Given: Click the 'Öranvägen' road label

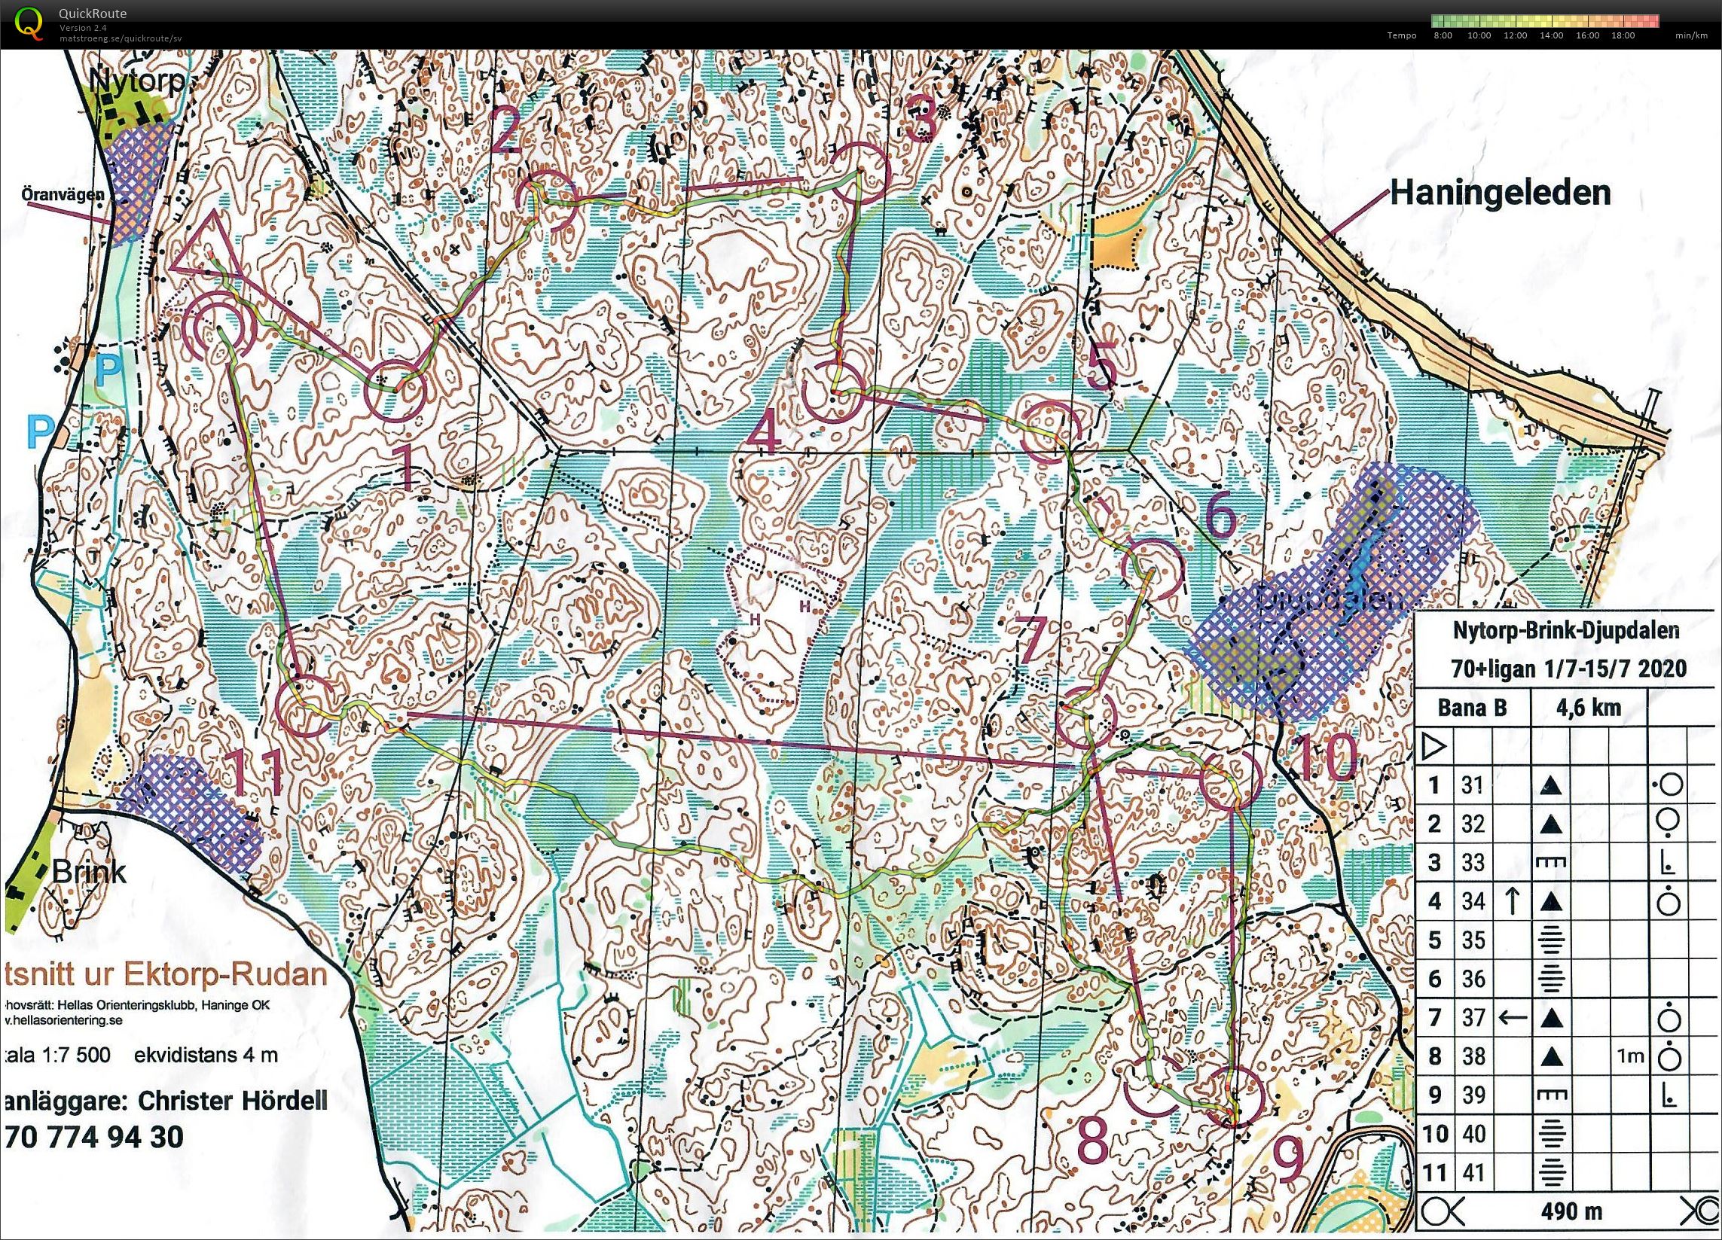Looking at the screenshot, I should (63, 194).
